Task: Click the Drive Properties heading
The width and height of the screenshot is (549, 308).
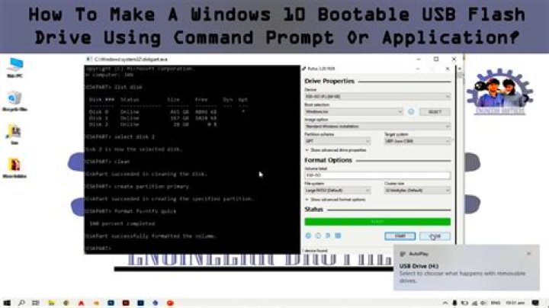Action: pos(329,82)
